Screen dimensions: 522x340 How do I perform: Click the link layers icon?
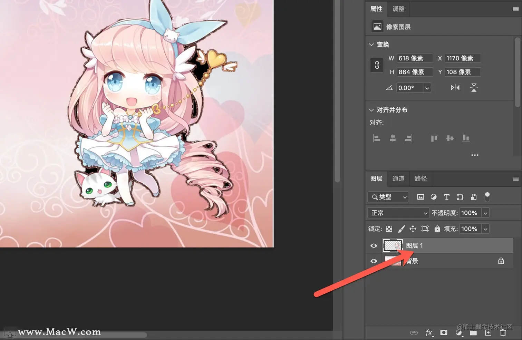click(x=414, y=333)
